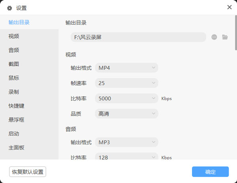Confirm with the 确定 button

[x=210, y=172]
